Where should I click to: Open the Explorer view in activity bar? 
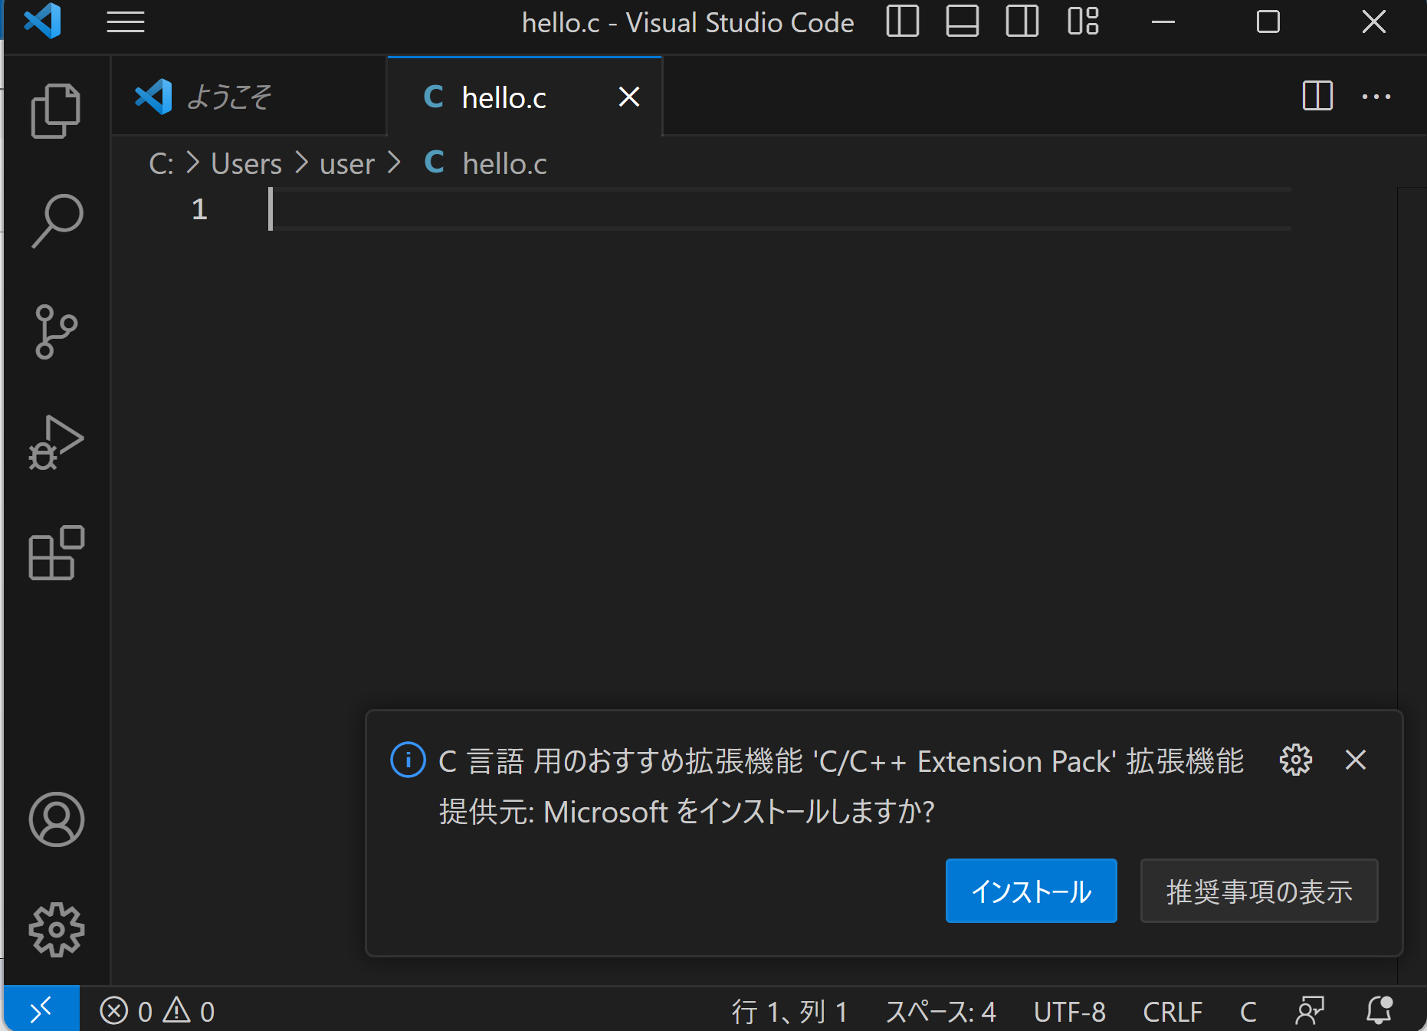click(x=55, y=111)
